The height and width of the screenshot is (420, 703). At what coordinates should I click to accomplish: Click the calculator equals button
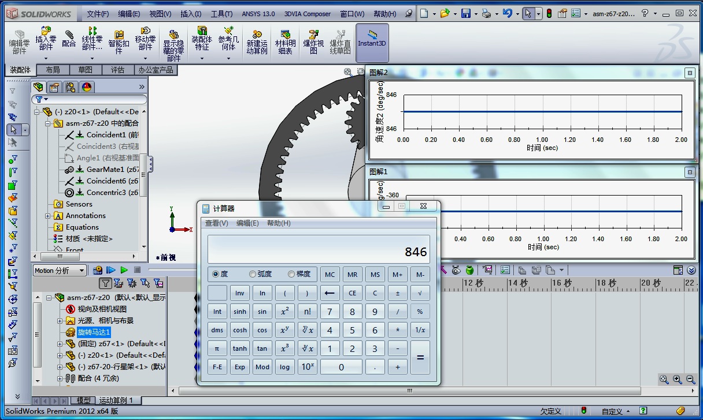420,357
